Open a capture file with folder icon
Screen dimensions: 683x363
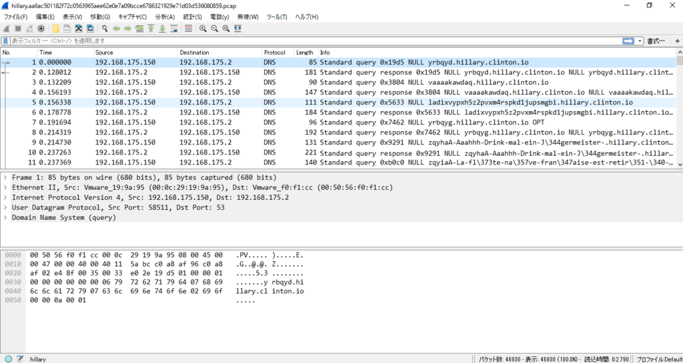(56, 29)
